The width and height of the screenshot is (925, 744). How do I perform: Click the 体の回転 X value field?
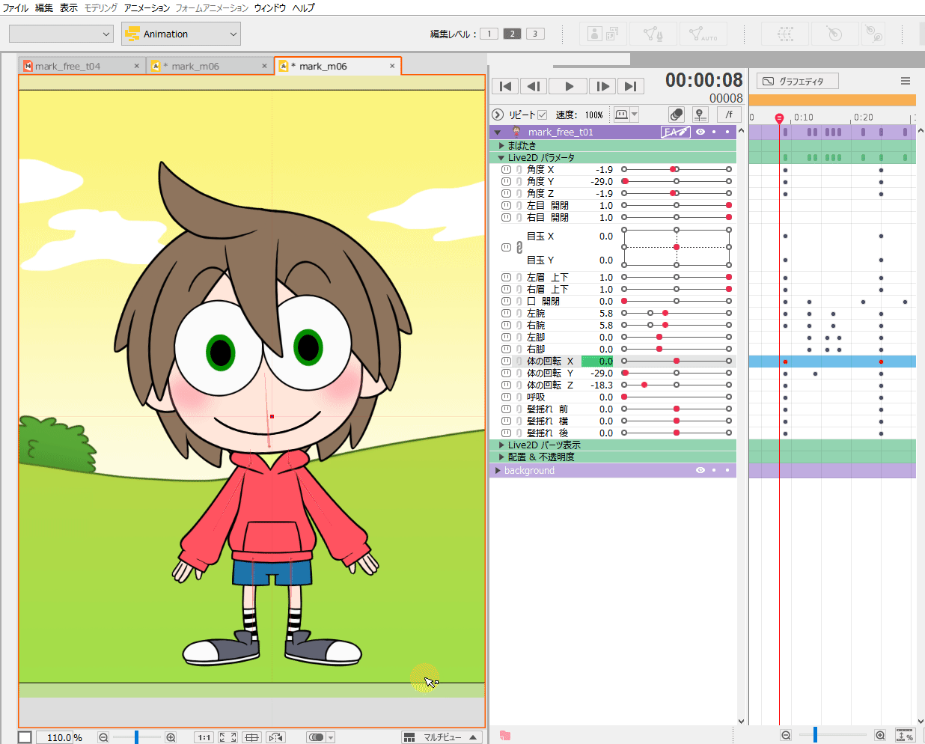(598, 362)
